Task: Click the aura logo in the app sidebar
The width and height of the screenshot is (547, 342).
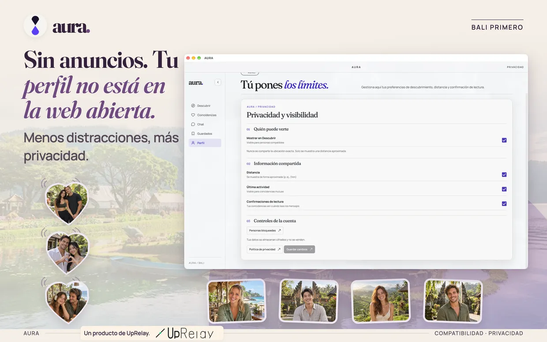Action: (x=196, y=83)
